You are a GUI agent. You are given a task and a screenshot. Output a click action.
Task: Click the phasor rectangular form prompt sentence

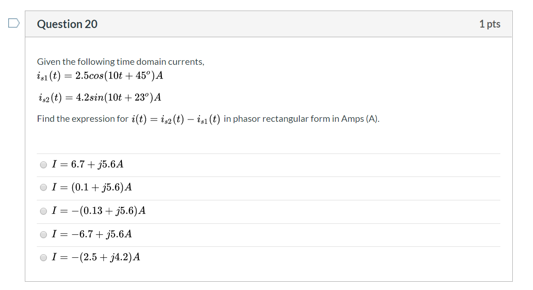pyautogui.click(x=208, y=118)
